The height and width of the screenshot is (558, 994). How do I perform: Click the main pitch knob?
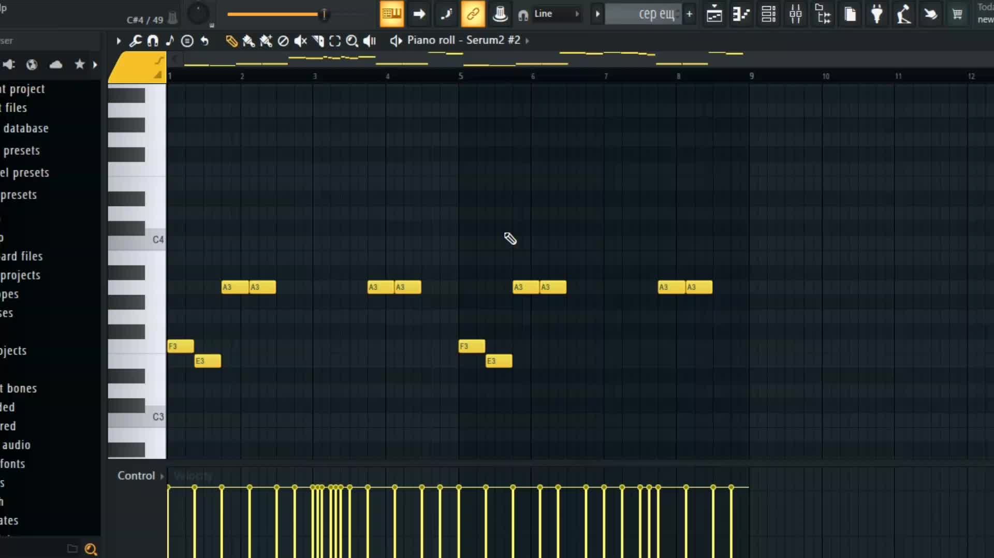[197, 14]
